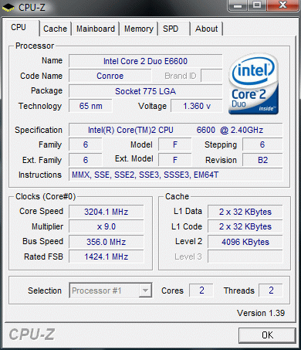
Task: Show the About tab
Action: click(206, 29)
